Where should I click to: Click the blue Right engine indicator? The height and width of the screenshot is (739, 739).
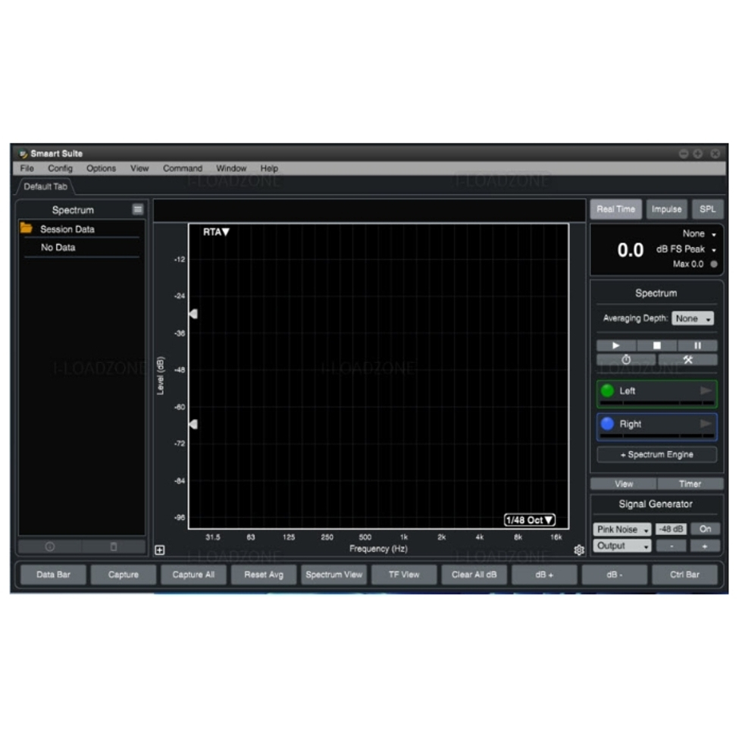point(608,424)
